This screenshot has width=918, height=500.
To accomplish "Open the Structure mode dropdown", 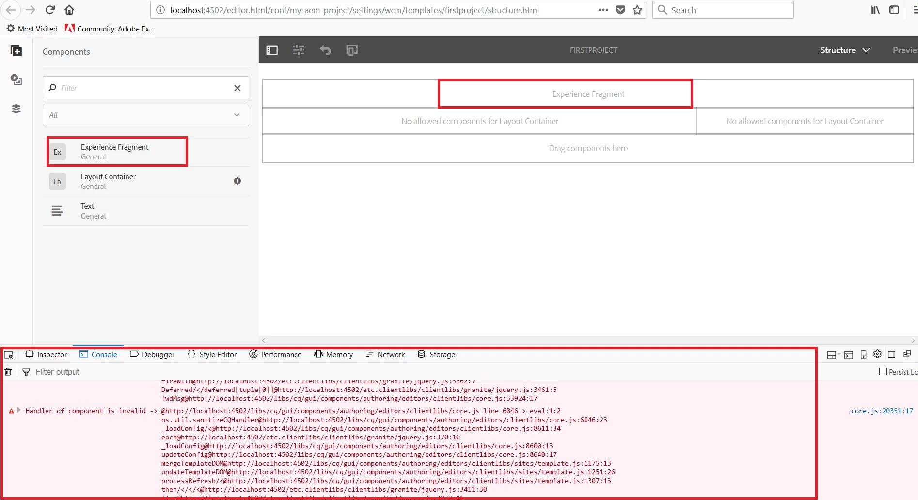I will (845, 50).
